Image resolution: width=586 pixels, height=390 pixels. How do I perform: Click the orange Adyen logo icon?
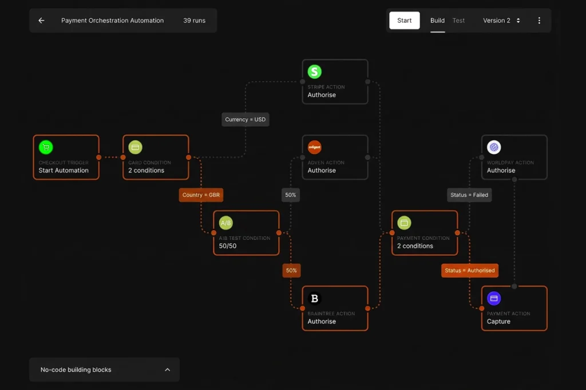314,147
